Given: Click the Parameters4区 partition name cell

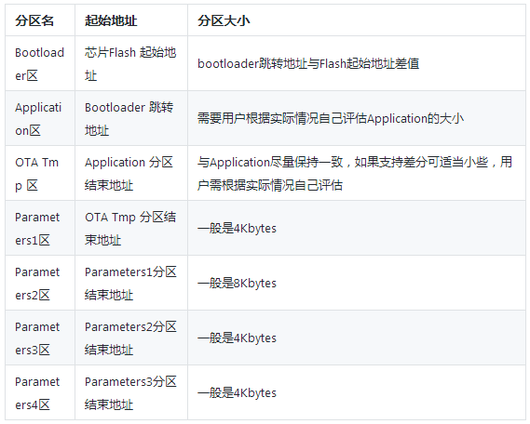Looking at the screenshot, I should pos(40,392).
